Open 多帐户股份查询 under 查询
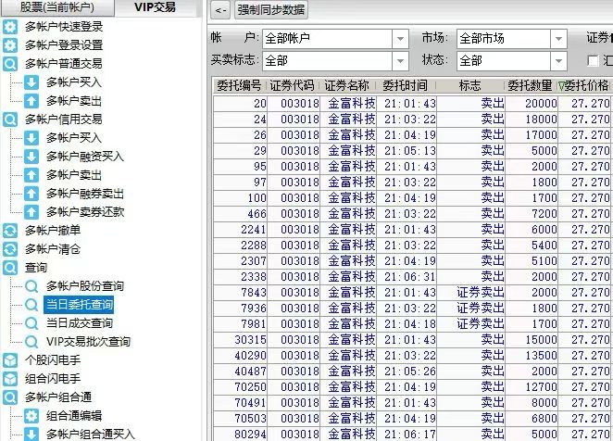 [85, 286]
